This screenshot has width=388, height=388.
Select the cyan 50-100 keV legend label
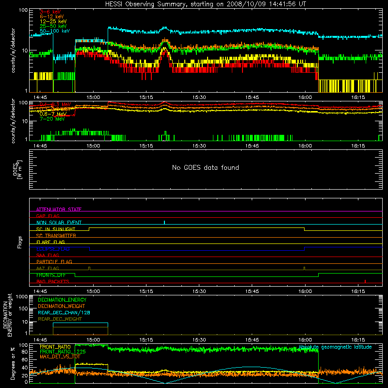pyautogui.click(x=55, y=31)
